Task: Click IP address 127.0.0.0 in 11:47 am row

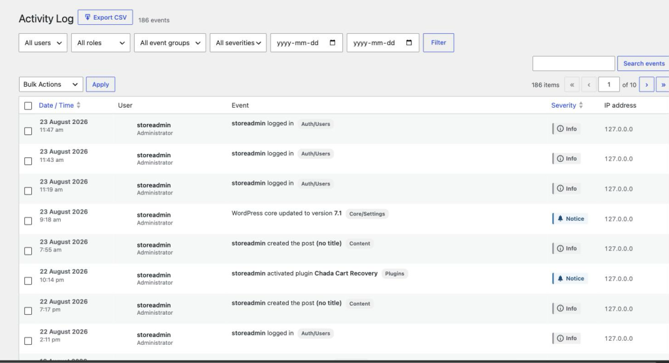Action: 619,129
